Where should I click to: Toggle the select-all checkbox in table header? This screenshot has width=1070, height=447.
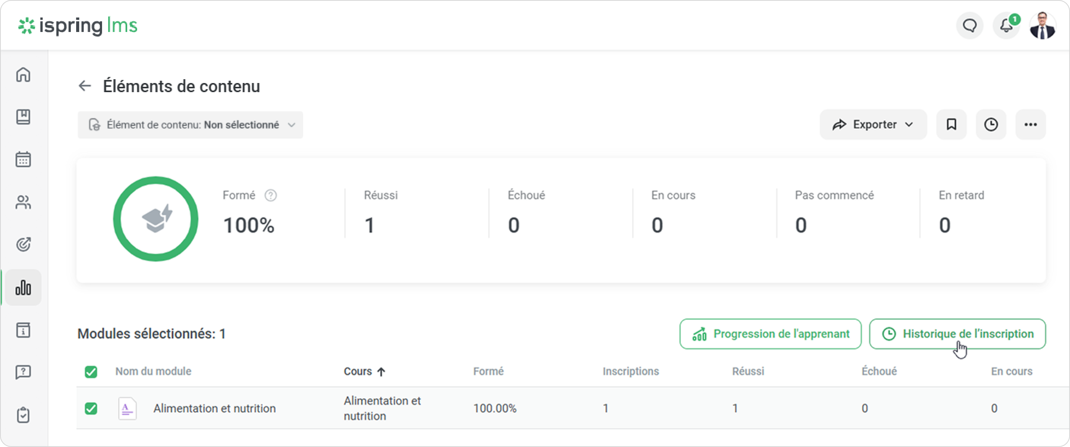point(91,371)
